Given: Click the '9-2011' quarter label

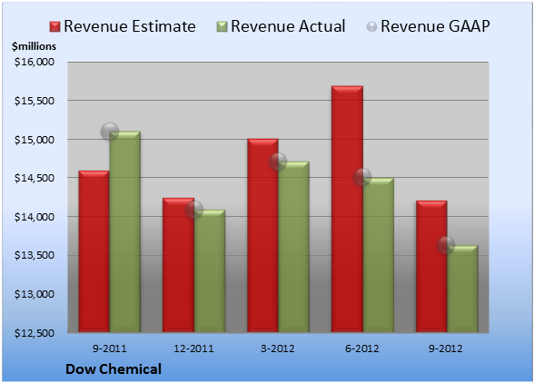Looking at the screenshot, I should pos(109,349).
